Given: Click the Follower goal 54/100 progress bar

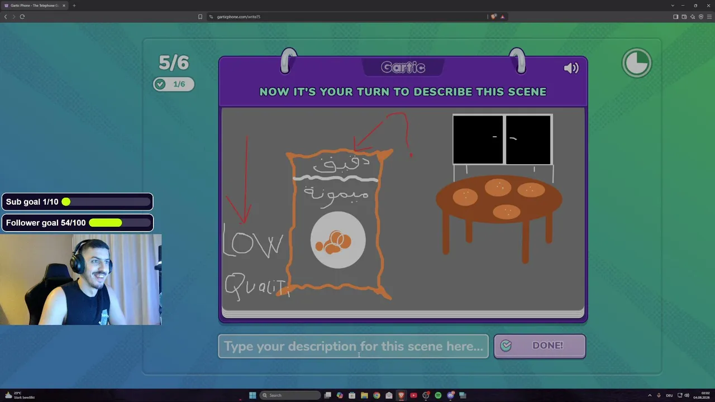Looking at the screenshot, I should pos(77,223).
